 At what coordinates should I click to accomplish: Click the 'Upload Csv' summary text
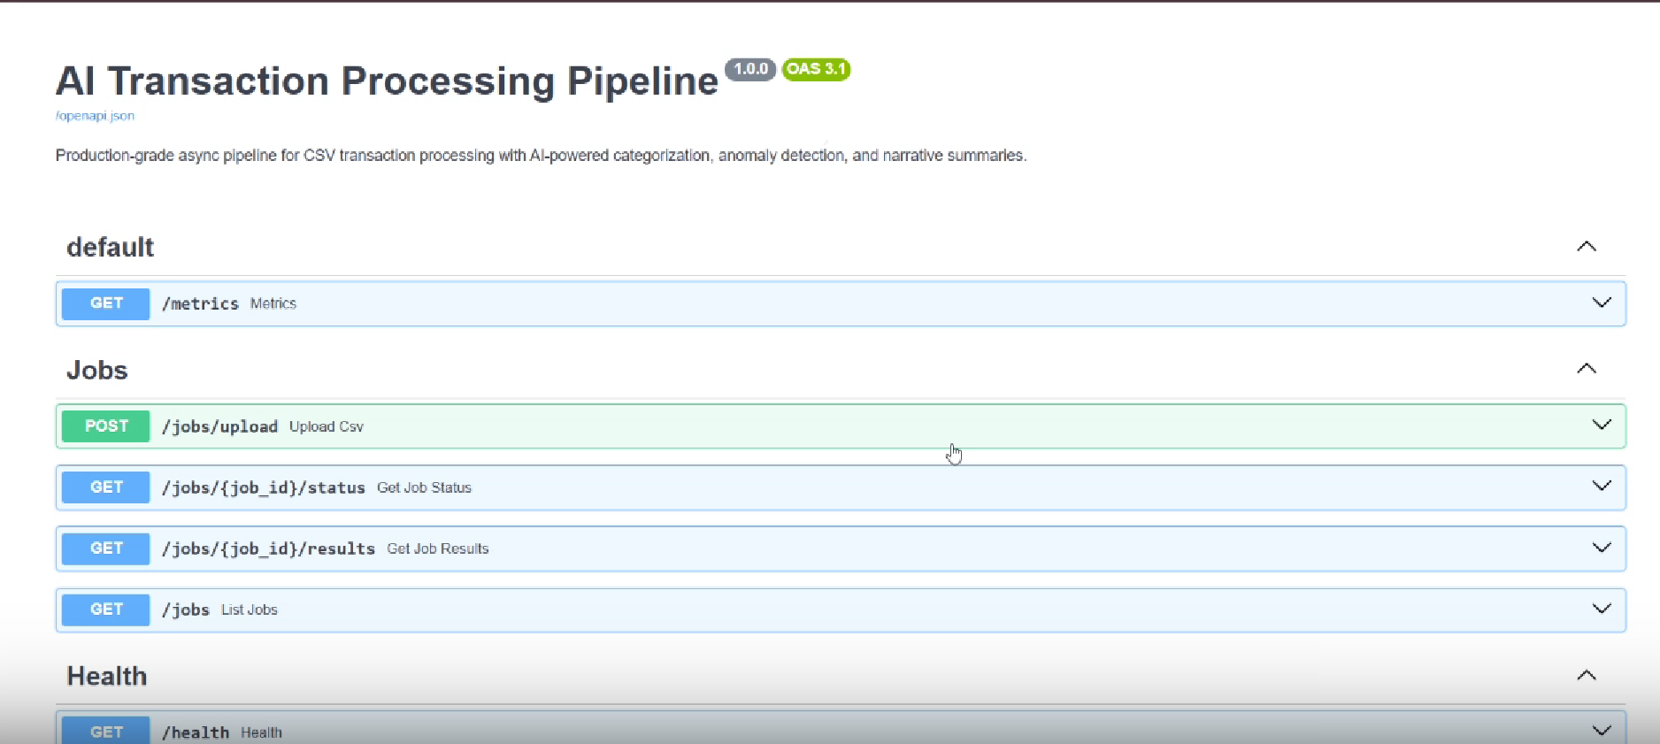point(327,426)
